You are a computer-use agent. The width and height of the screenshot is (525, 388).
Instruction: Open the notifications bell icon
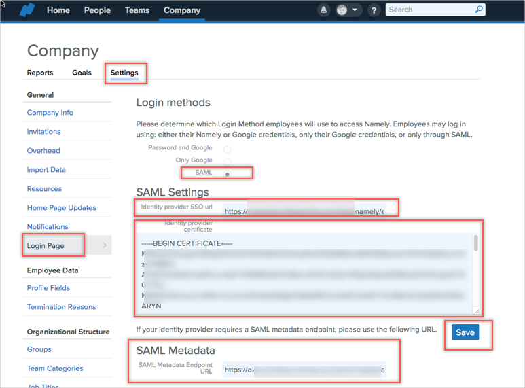click(324, 10)
